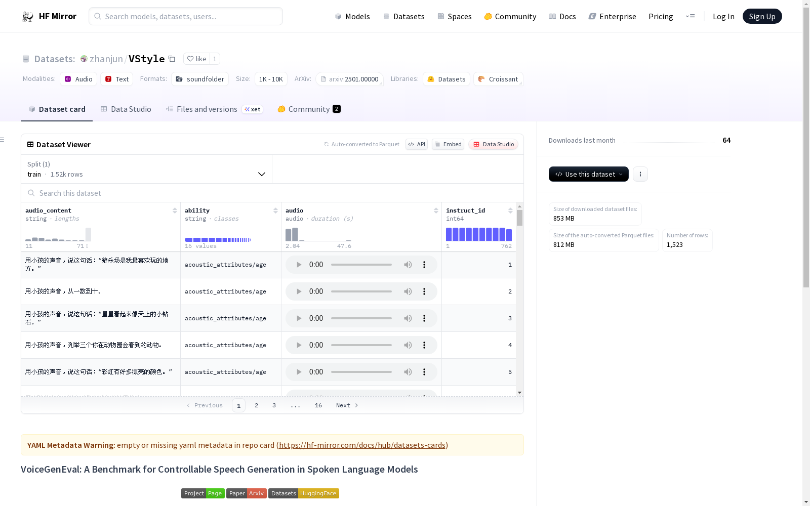
Task: Open the Dataset card tab
Action: pos(57,109)
